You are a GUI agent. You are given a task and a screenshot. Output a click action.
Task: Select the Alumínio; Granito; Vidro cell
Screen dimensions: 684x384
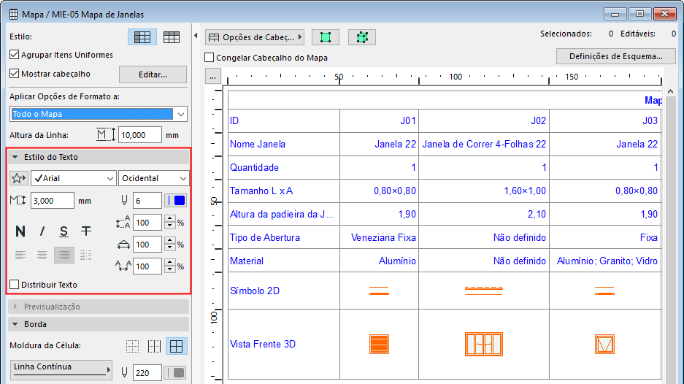pos(605,261)
